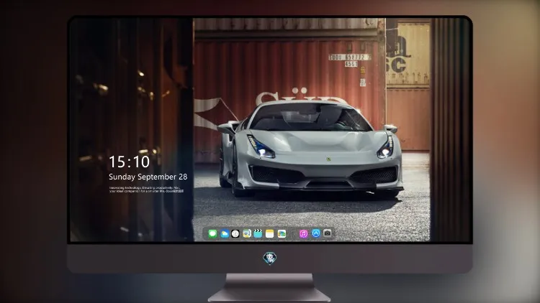Open the Videos clapperboard app in dock

pos(258,234)
